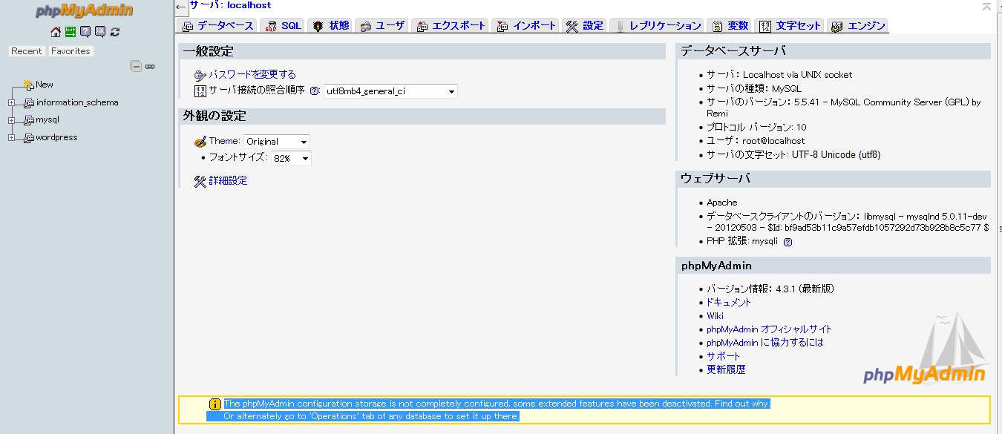Click database icon next to wordpress
The image size is (1002, 434).
29,138
